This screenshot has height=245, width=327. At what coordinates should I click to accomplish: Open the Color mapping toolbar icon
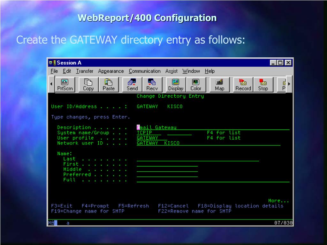[196, 84]
